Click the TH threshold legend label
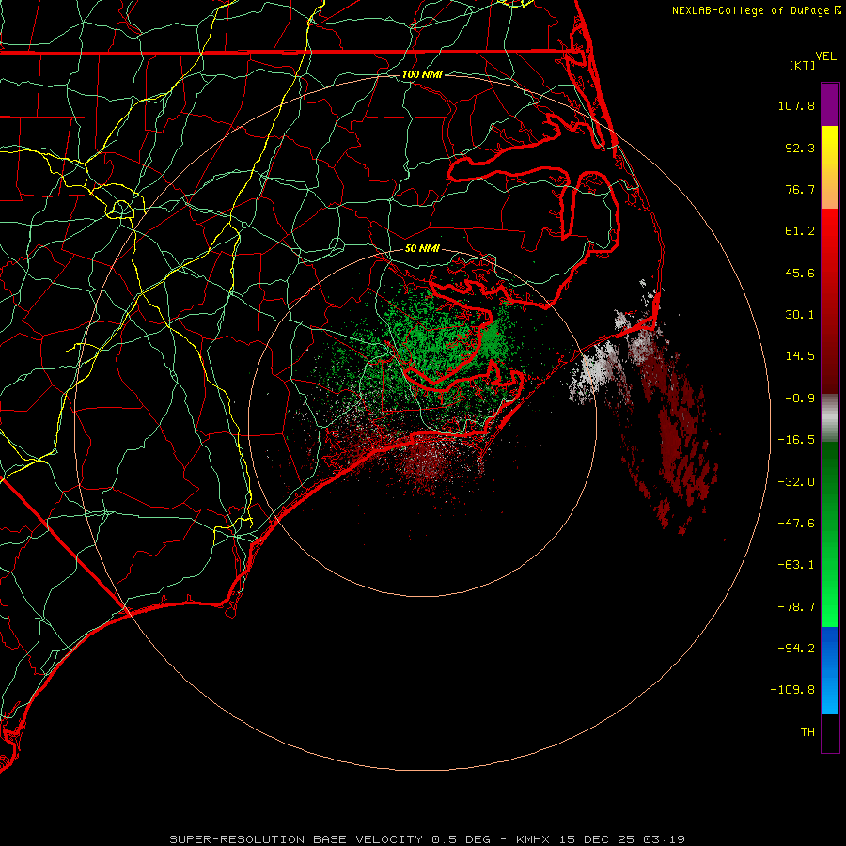Viewport: 846px width, 846px height. click(807, 731)
